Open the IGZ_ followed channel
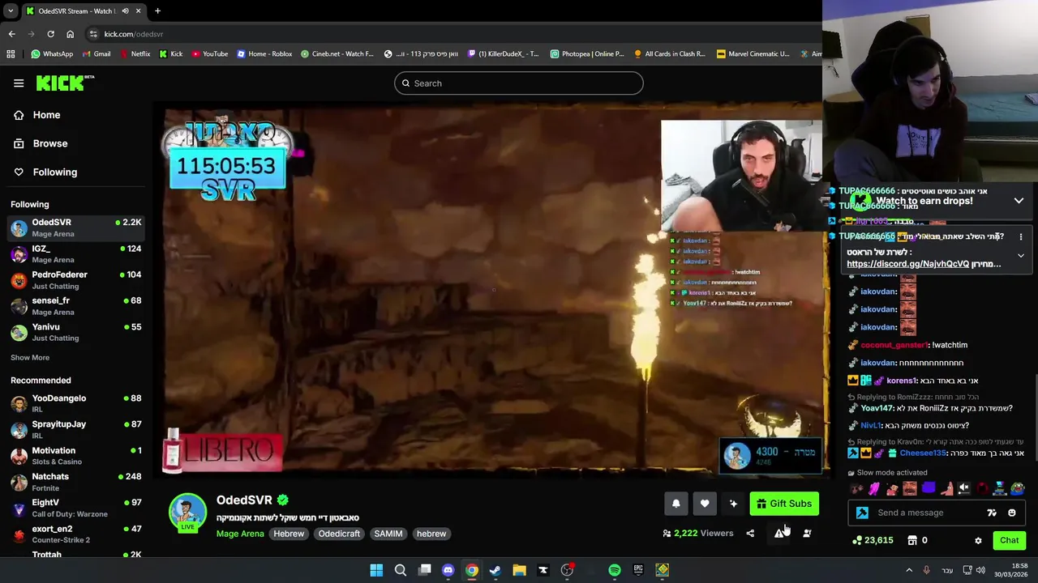The image size is (1038, 583). pos(76,253)
